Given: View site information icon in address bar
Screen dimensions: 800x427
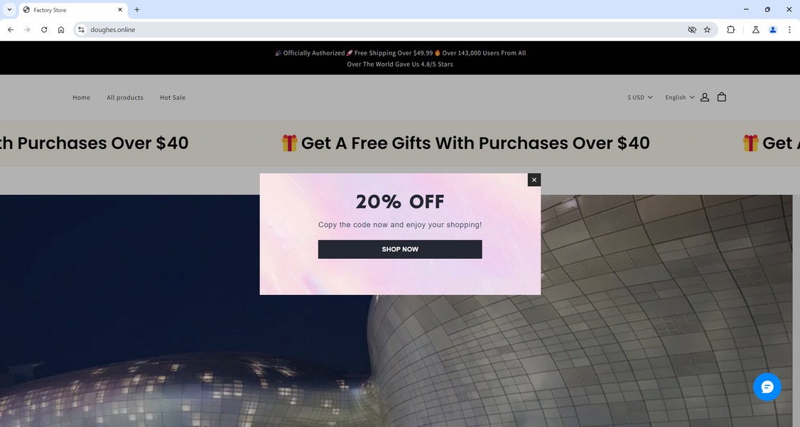Looking at the screenshot, I should coord(81,30).
